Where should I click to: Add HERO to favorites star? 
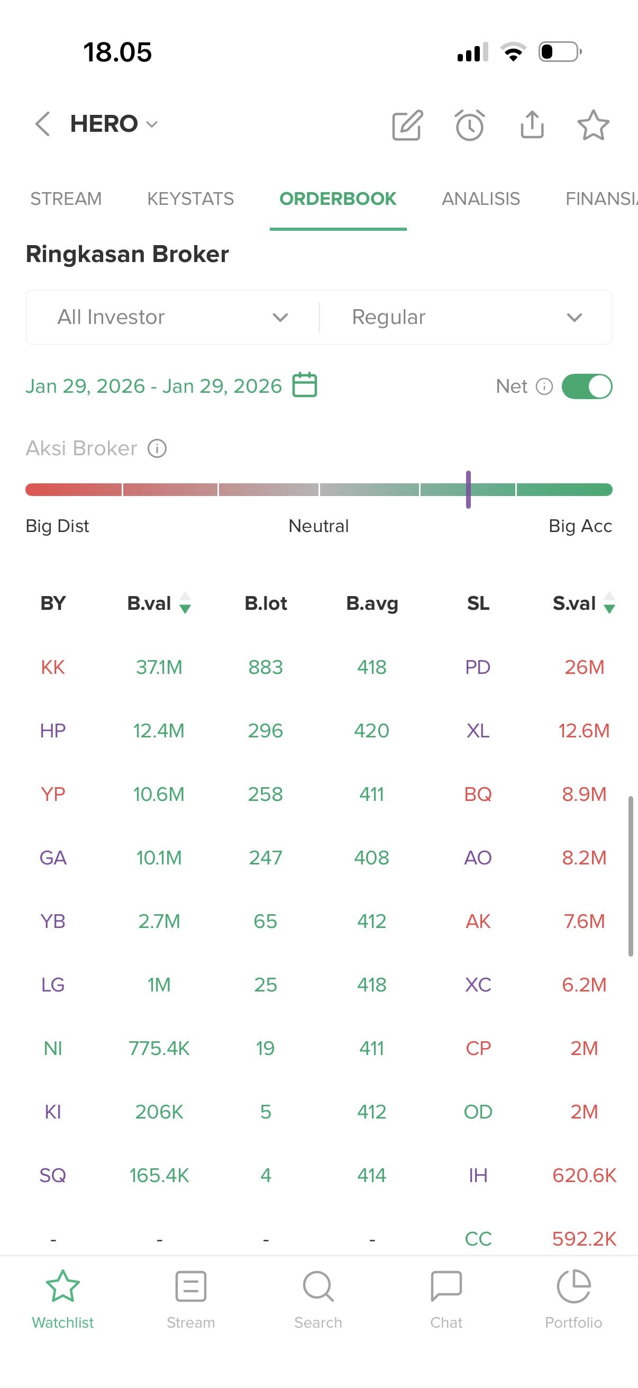594,125
